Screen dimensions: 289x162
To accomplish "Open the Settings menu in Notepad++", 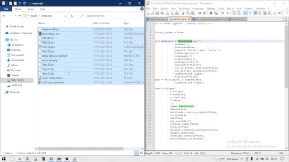I will 211,9.
